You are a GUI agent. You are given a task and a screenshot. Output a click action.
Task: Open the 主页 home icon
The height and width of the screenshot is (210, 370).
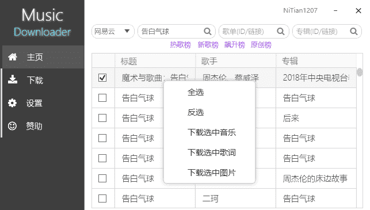coord(13,57)
